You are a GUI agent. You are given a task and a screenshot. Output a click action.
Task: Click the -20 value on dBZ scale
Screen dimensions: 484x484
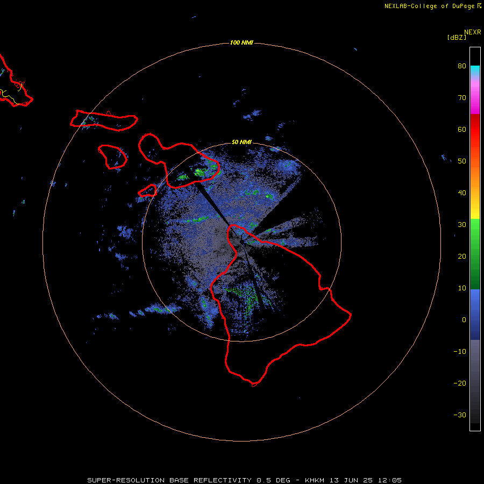click(x=460, y=383)
